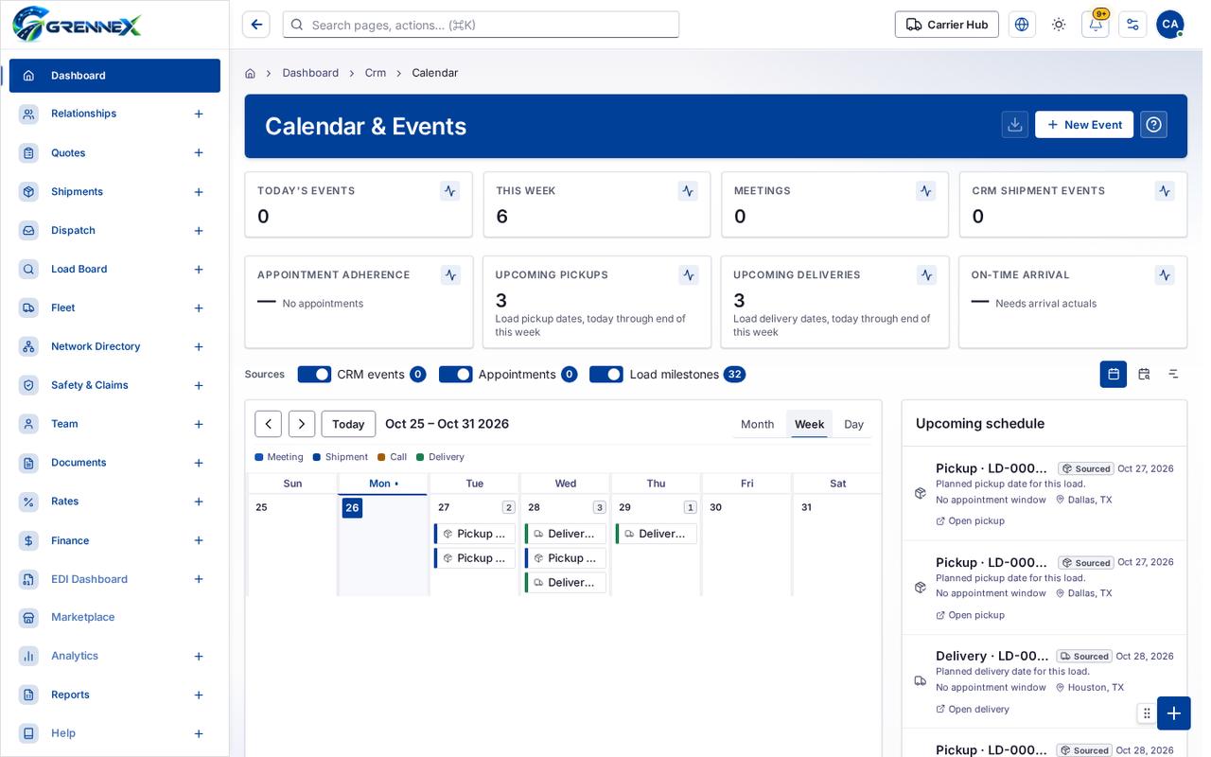Click the search pages input field

481,25
